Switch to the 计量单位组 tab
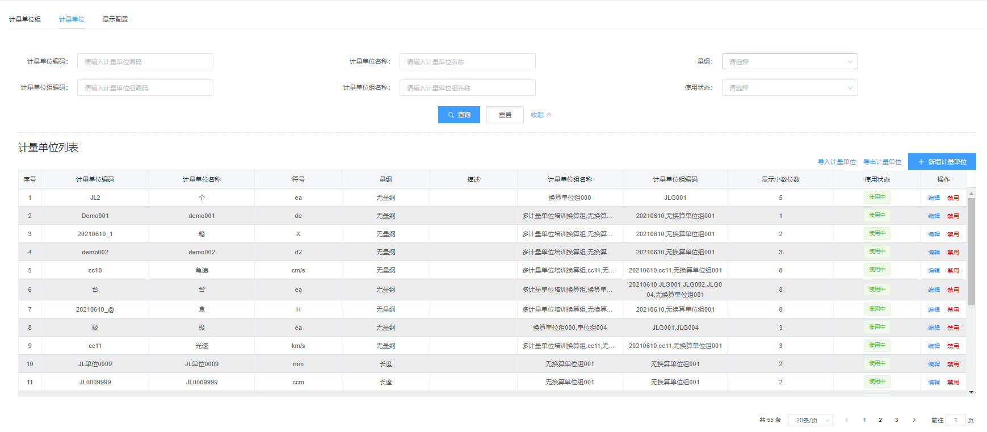The image size is (987, 432). pyautogui.click(x=25, y=19)
